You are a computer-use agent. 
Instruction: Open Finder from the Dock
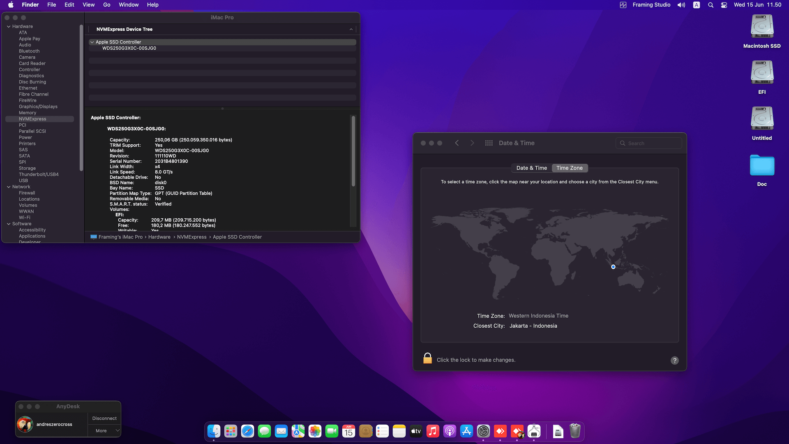214,431
